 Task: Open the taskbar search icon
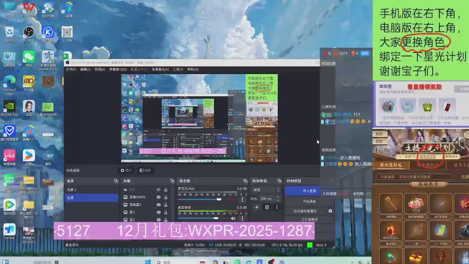159,262
